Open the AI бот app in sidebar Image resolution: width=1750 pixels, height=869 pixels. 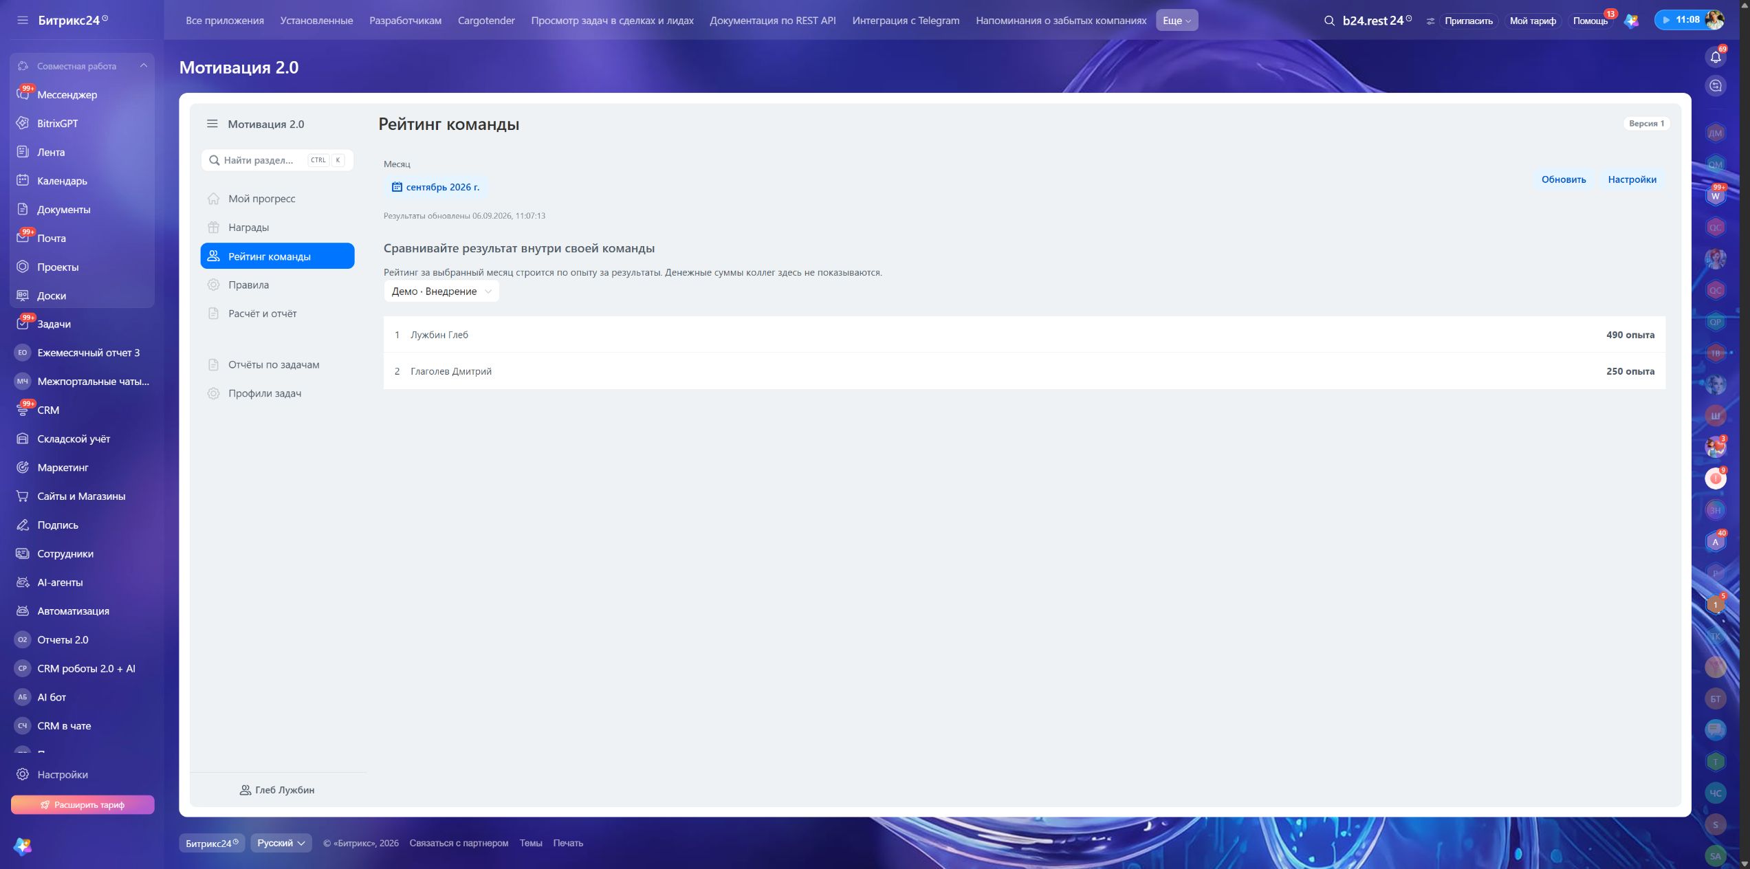pyautogui.click(x=52, y=698)
